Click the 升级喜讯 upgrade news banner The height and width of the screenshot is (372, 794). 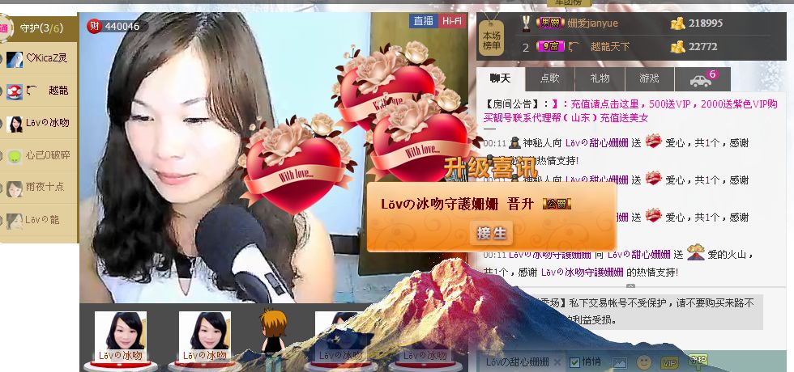pyautogui.click(x=491, y=167)
